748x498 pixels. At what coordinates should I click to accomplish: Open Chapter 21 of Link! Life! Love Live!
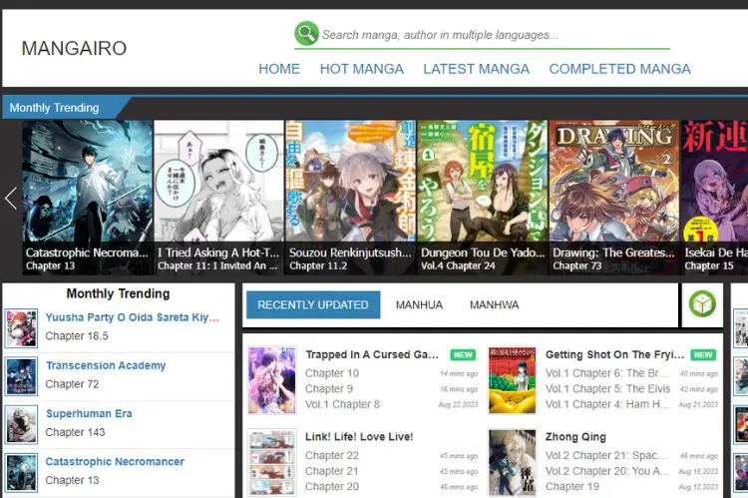331,471
